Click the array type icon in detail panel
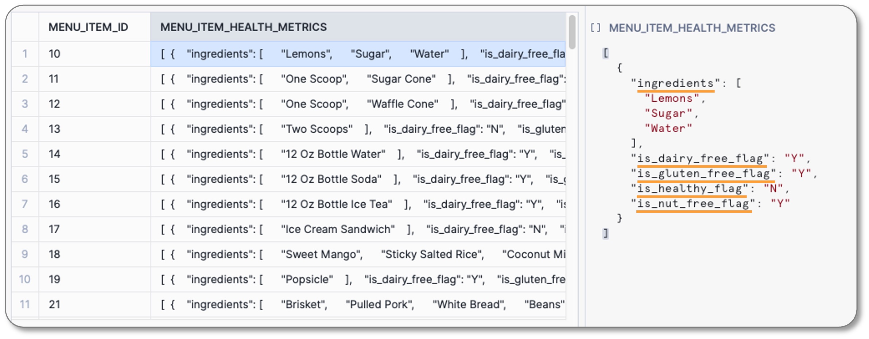This screenshot has width=869, height=339. [x=595, y=28]
